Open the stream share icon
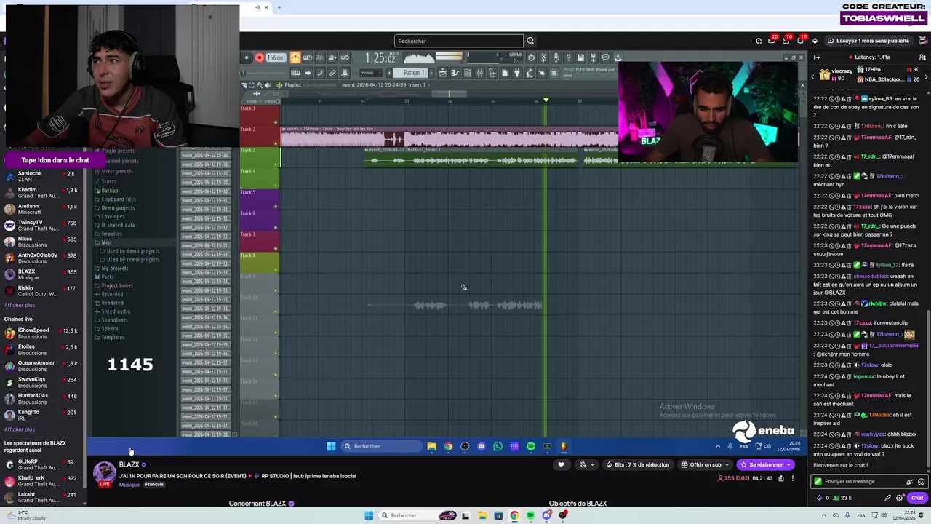Image resolution: width=931 pixels, height=524 pixels. pos(781,478)
